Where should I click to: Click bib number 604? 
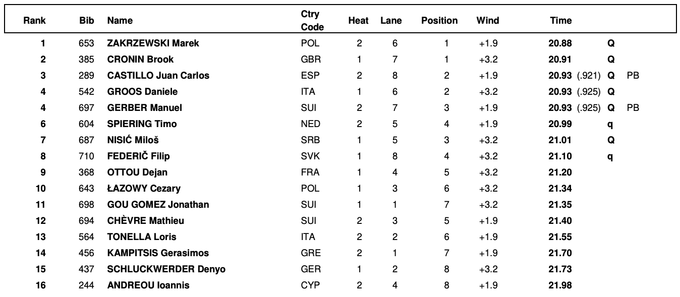click(86, 124)
